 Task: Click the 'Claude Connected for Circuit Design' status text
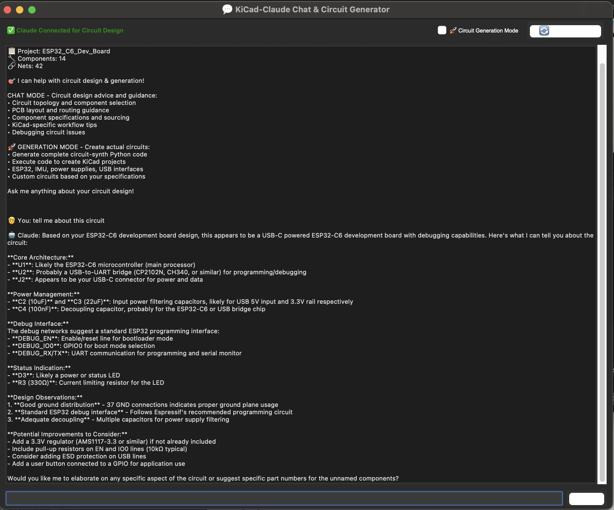[70, 30]
